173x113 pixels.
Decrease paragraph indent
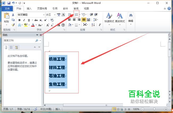(91, 15)
